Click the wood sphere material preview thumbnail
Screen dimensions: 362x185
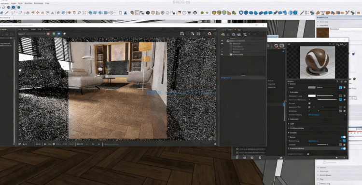317,62
